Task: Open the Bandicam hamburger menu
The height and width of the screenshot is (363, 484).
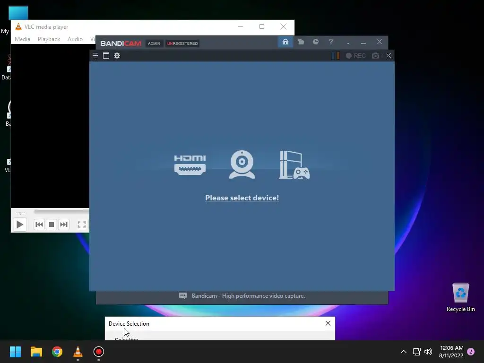Action: (95, 56)
